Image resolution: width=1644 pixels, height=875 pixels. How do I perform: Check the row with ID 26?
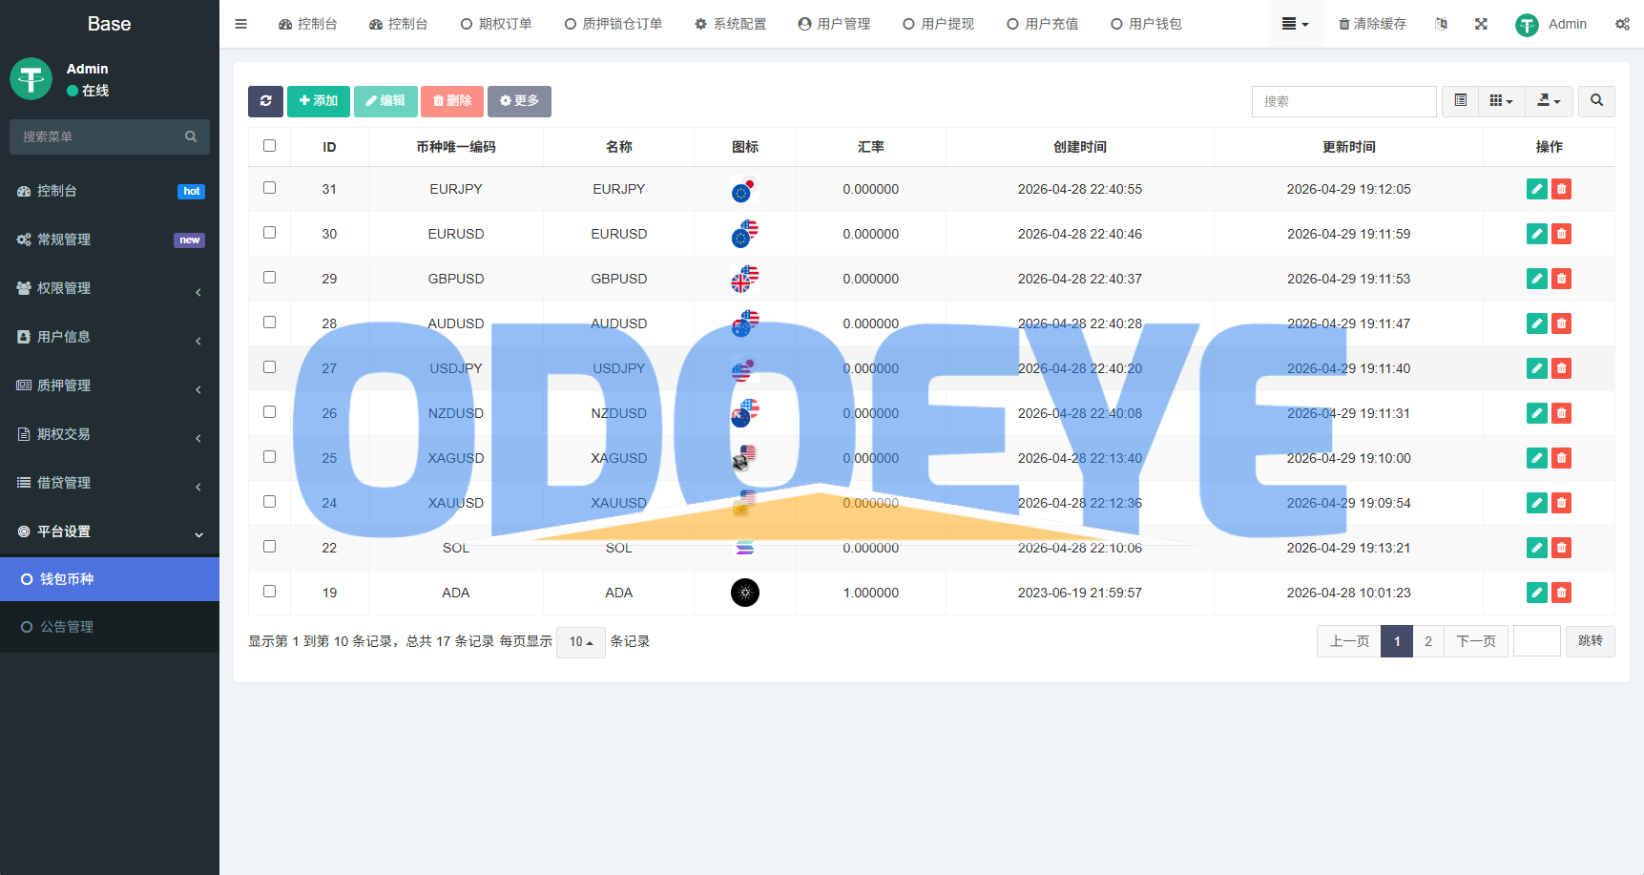pyautogui.click(x=269, y=412)
